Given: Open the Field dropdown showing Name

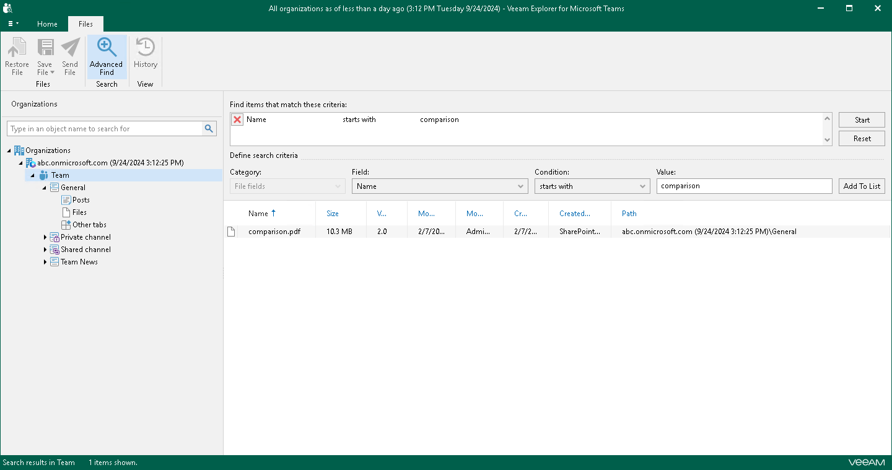Looking at the screenshot, I should click(439, 186).
